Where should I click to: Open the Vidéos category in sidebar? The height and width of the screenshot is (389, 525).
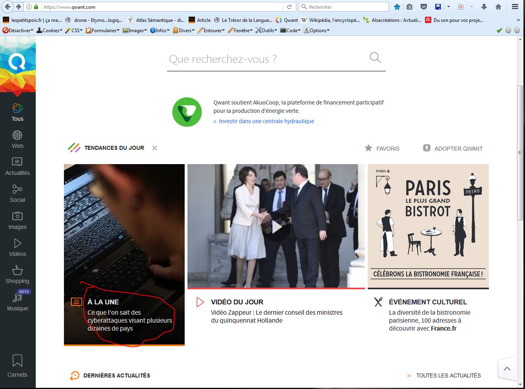[x=17, y=248]
